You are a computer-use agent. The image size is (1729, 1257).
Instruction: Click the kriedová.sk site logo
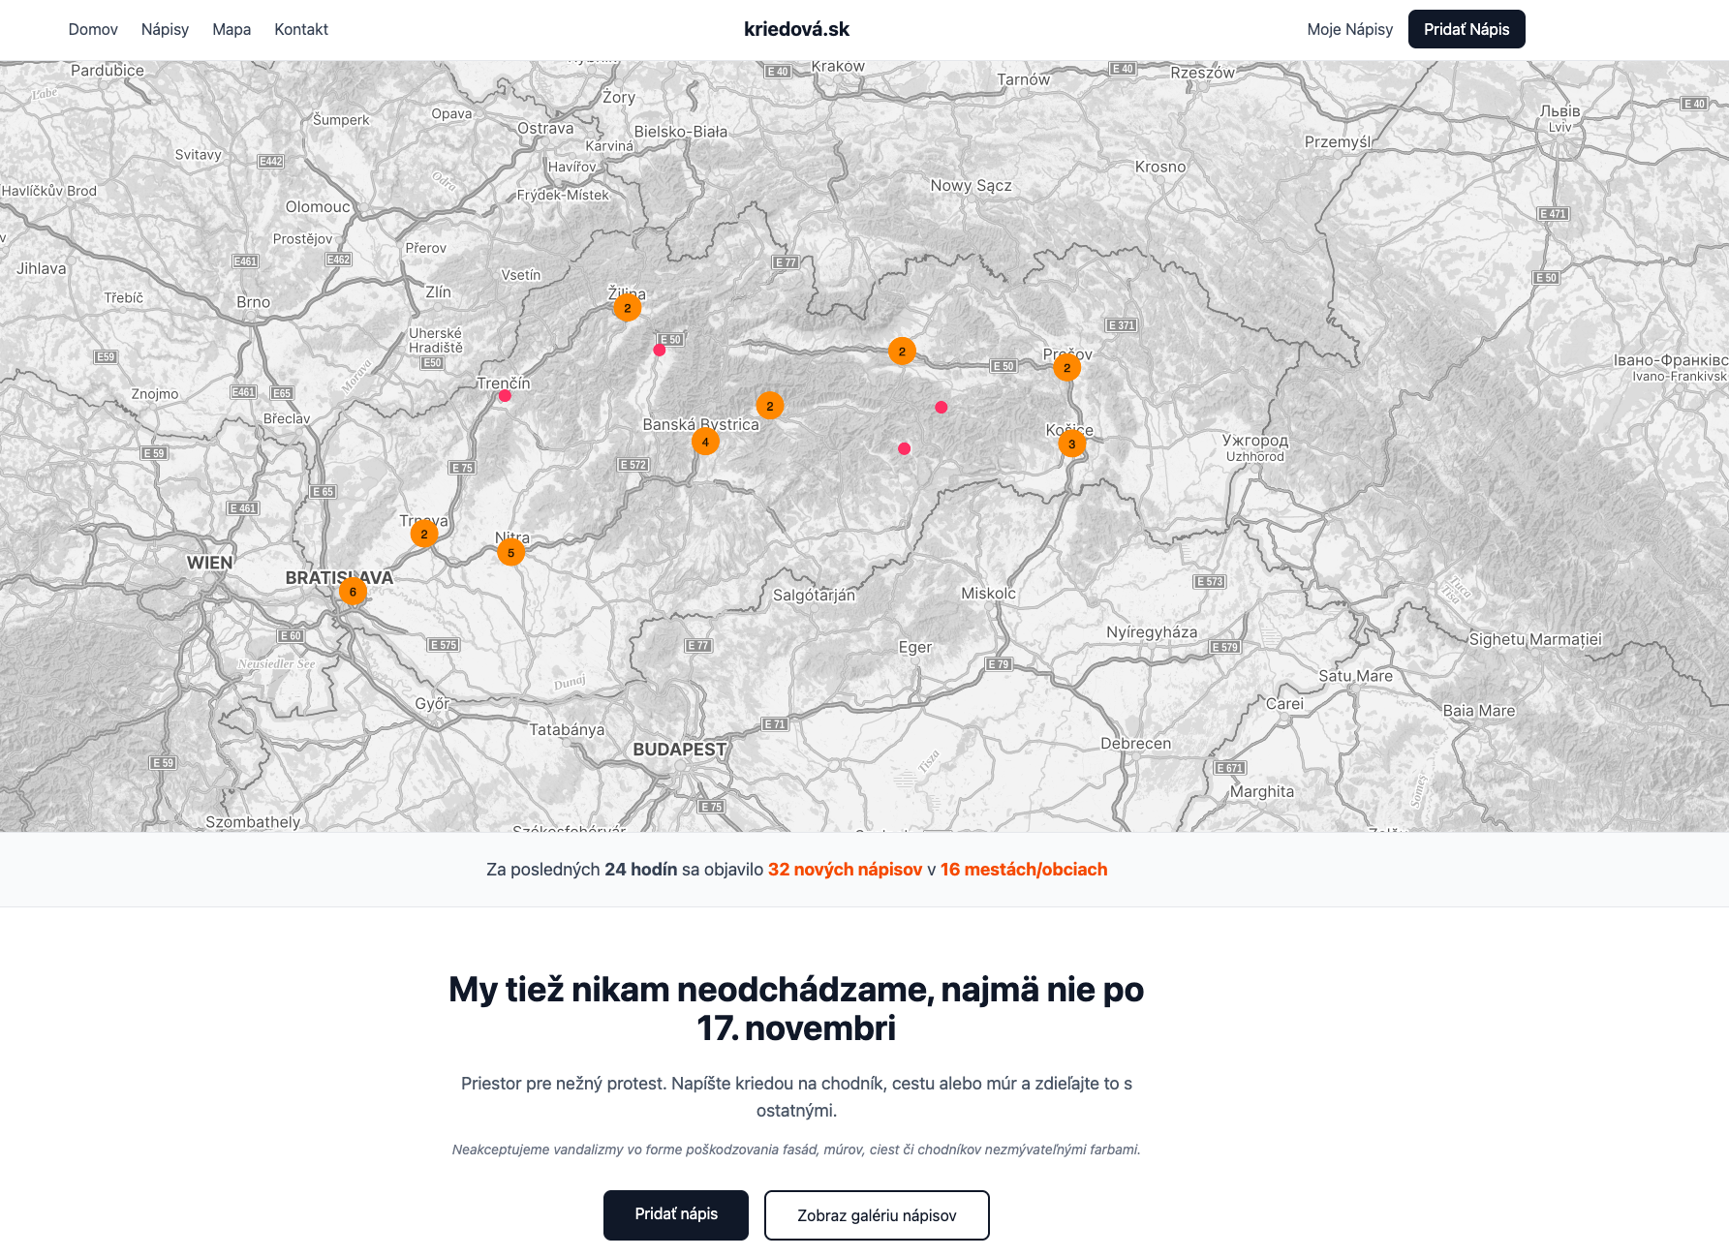click(x=796, y=29)
